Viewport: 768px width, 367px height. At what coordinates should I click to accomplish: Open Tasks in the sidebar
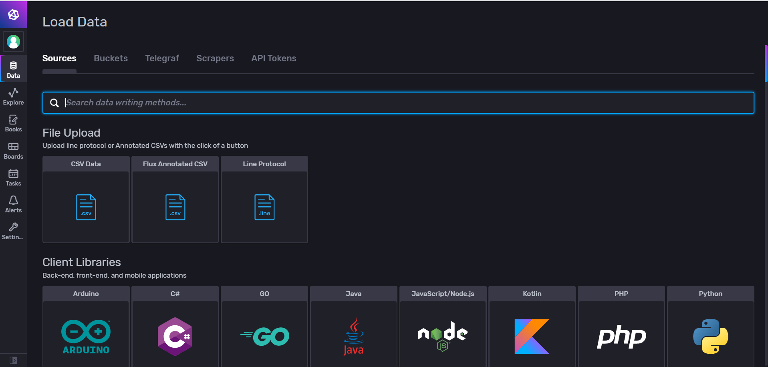[13, 177]
